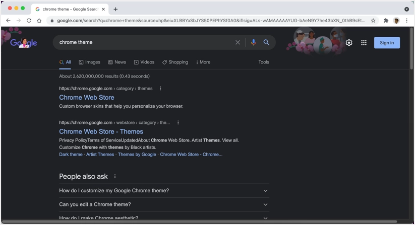This screenshot has height=225, width=415.
Task: Start voice search with microphone icon
Action: click(253, 42)
